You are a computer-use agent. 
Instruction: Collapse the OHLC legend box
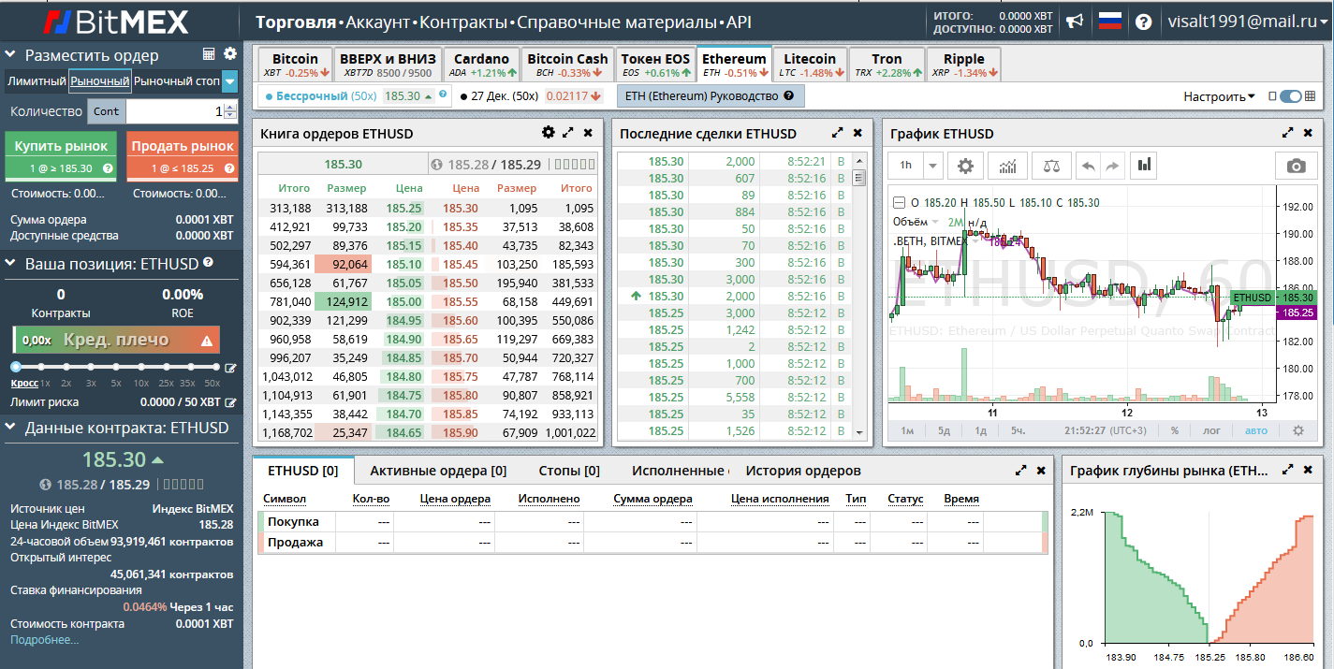click(x=899, y=202)
